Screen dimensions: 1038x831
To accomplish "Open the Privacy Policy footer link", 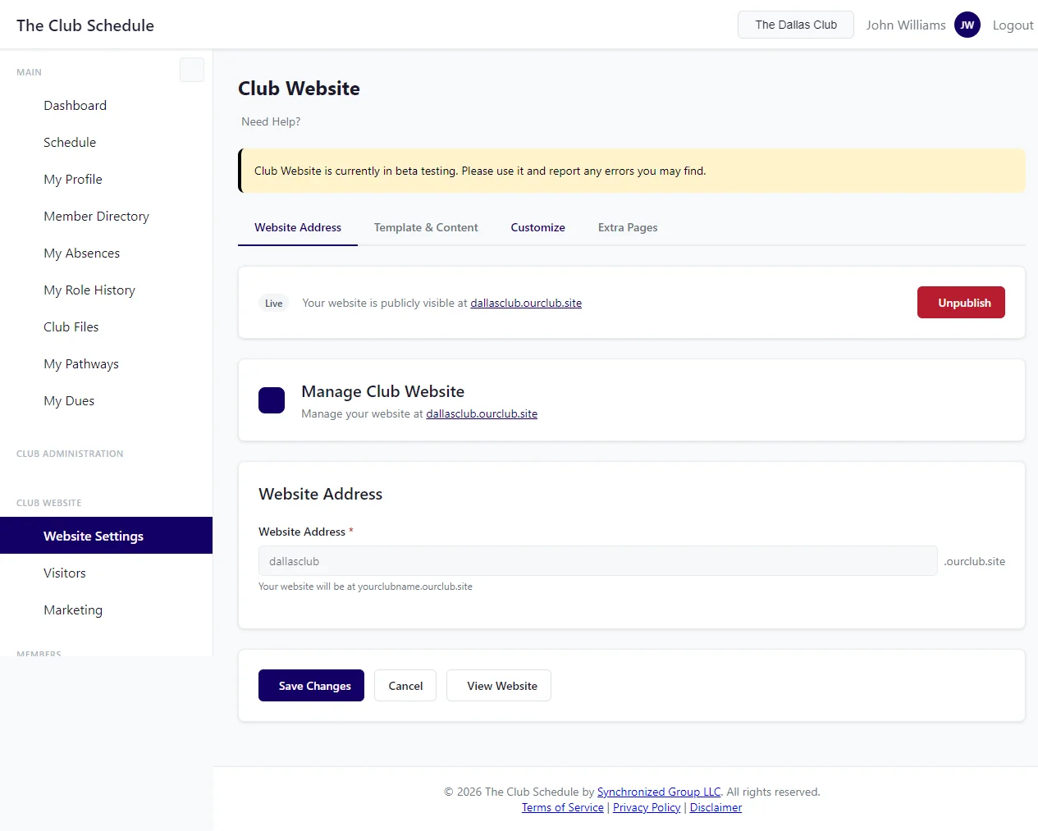I will [x=647, y=807].
